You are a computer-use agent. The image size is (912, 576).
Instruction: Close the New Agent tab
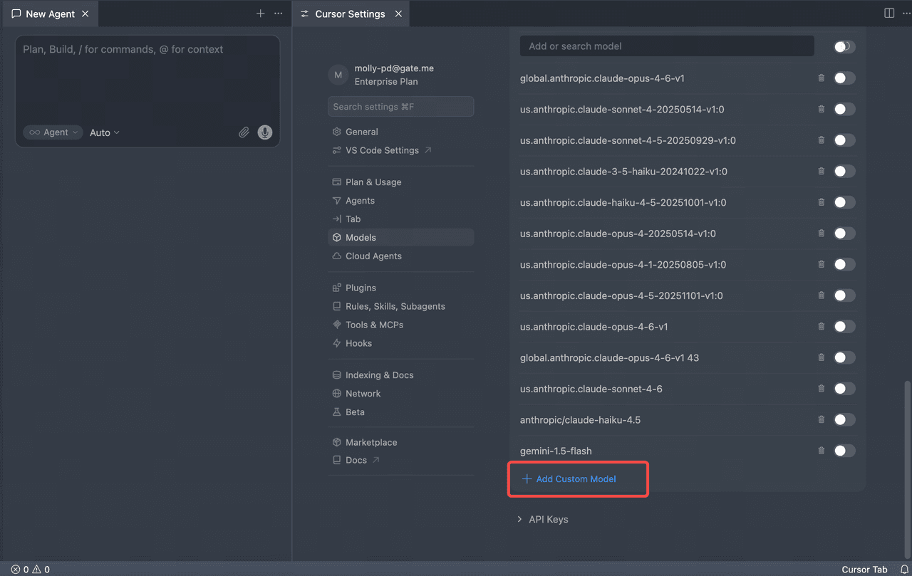point(85,14)
